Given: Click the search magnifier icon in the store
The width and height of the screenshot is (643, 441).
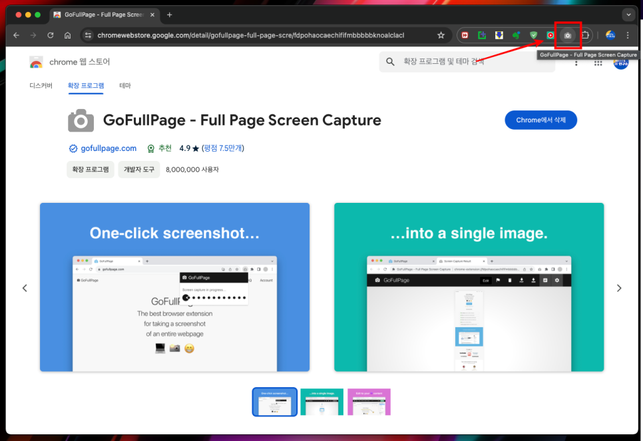Looking at the screenshot, I should [390, 61].
